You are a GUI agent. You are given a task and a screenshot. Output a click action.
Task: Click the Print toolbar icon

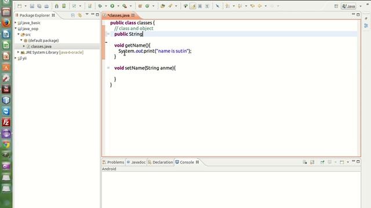click(46, 6)
